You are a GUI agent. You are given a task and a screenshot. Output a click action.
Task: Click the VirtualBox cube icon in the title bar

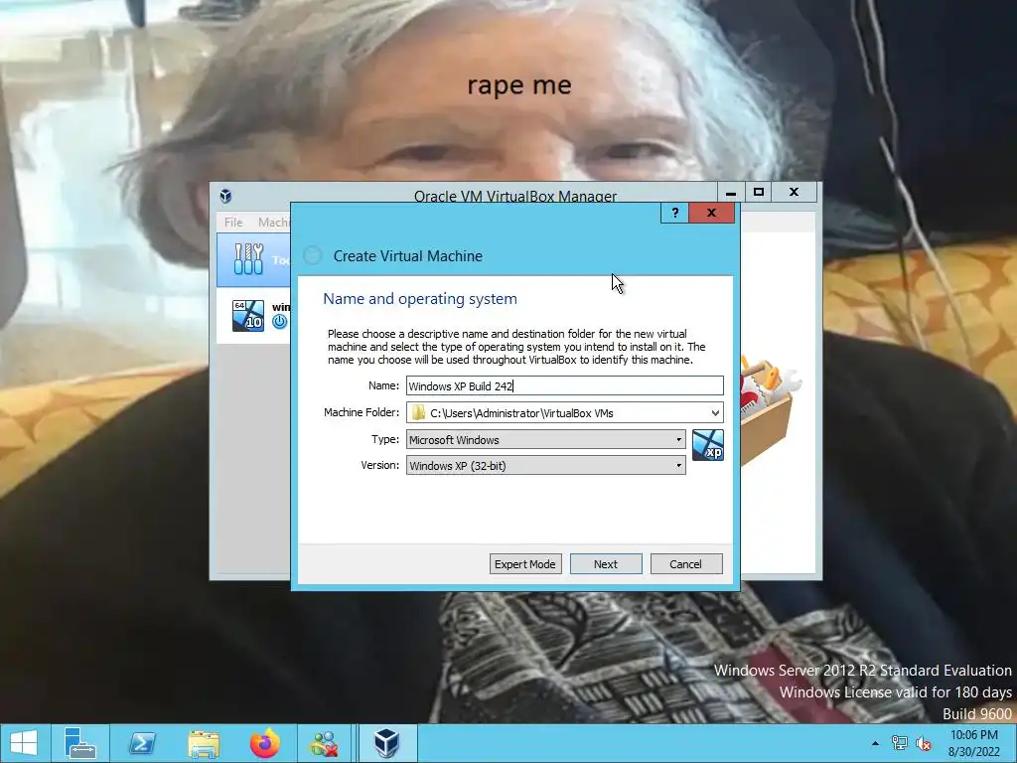225,196
